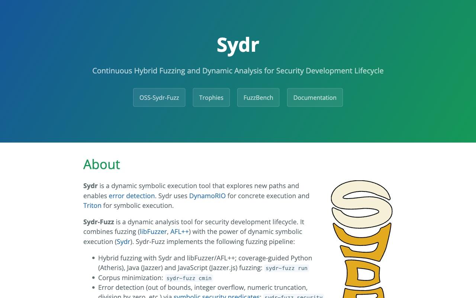476x298 pixels.
Task: Click the 'sydr-fuzz run' code snippet
Action: pos(286,268)
